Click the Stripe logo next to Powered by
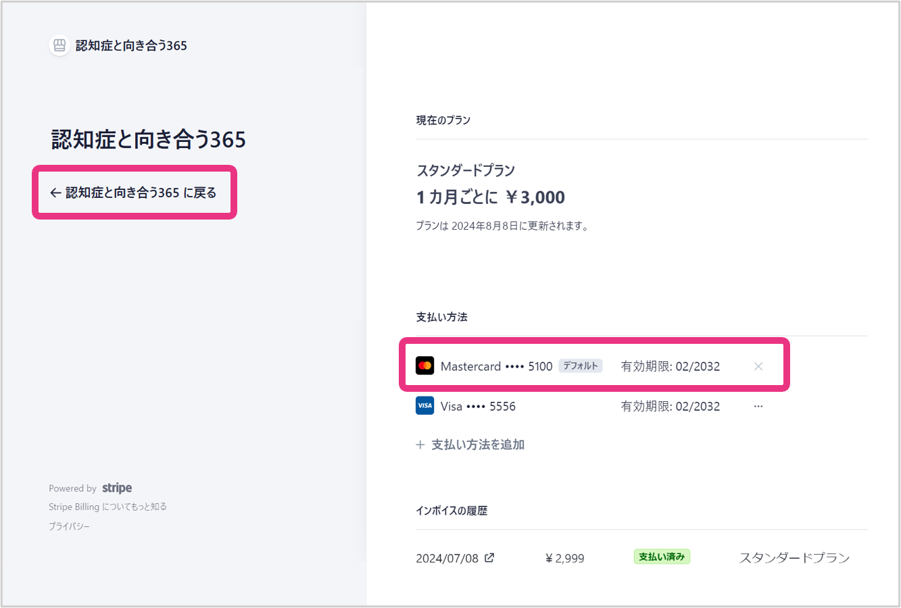The height and width of the screenshot is (608, 901). (117, 488)
